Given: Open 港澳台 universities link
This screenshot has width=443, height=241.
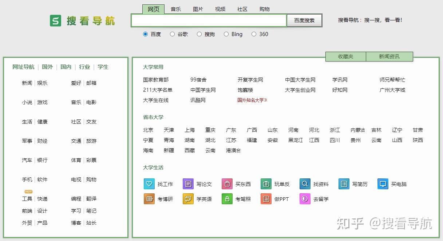Looking at the screenshot, I should click(233, 150).
